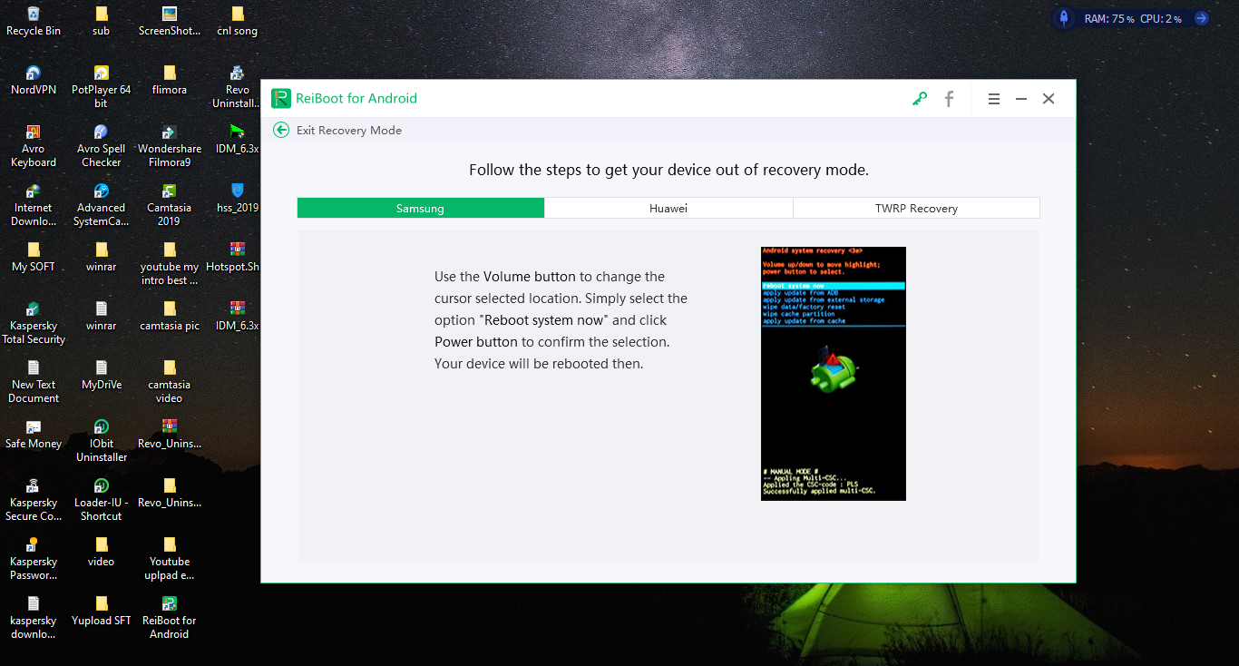Select the Avro Spell Checker icon
Image resolution: width=1239 pixels, height=666 pixels.
[102, 146]
